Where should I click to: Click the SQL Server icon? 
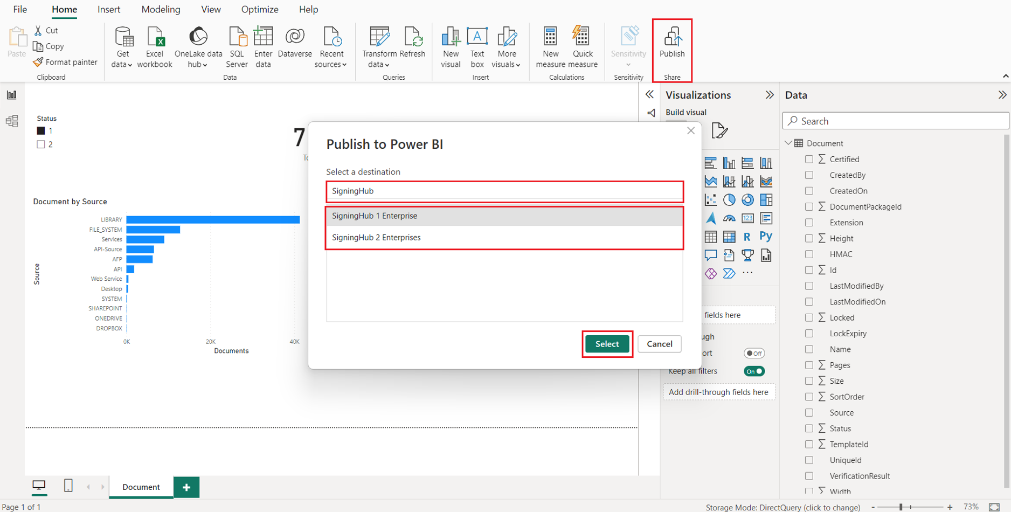[237, 47]
